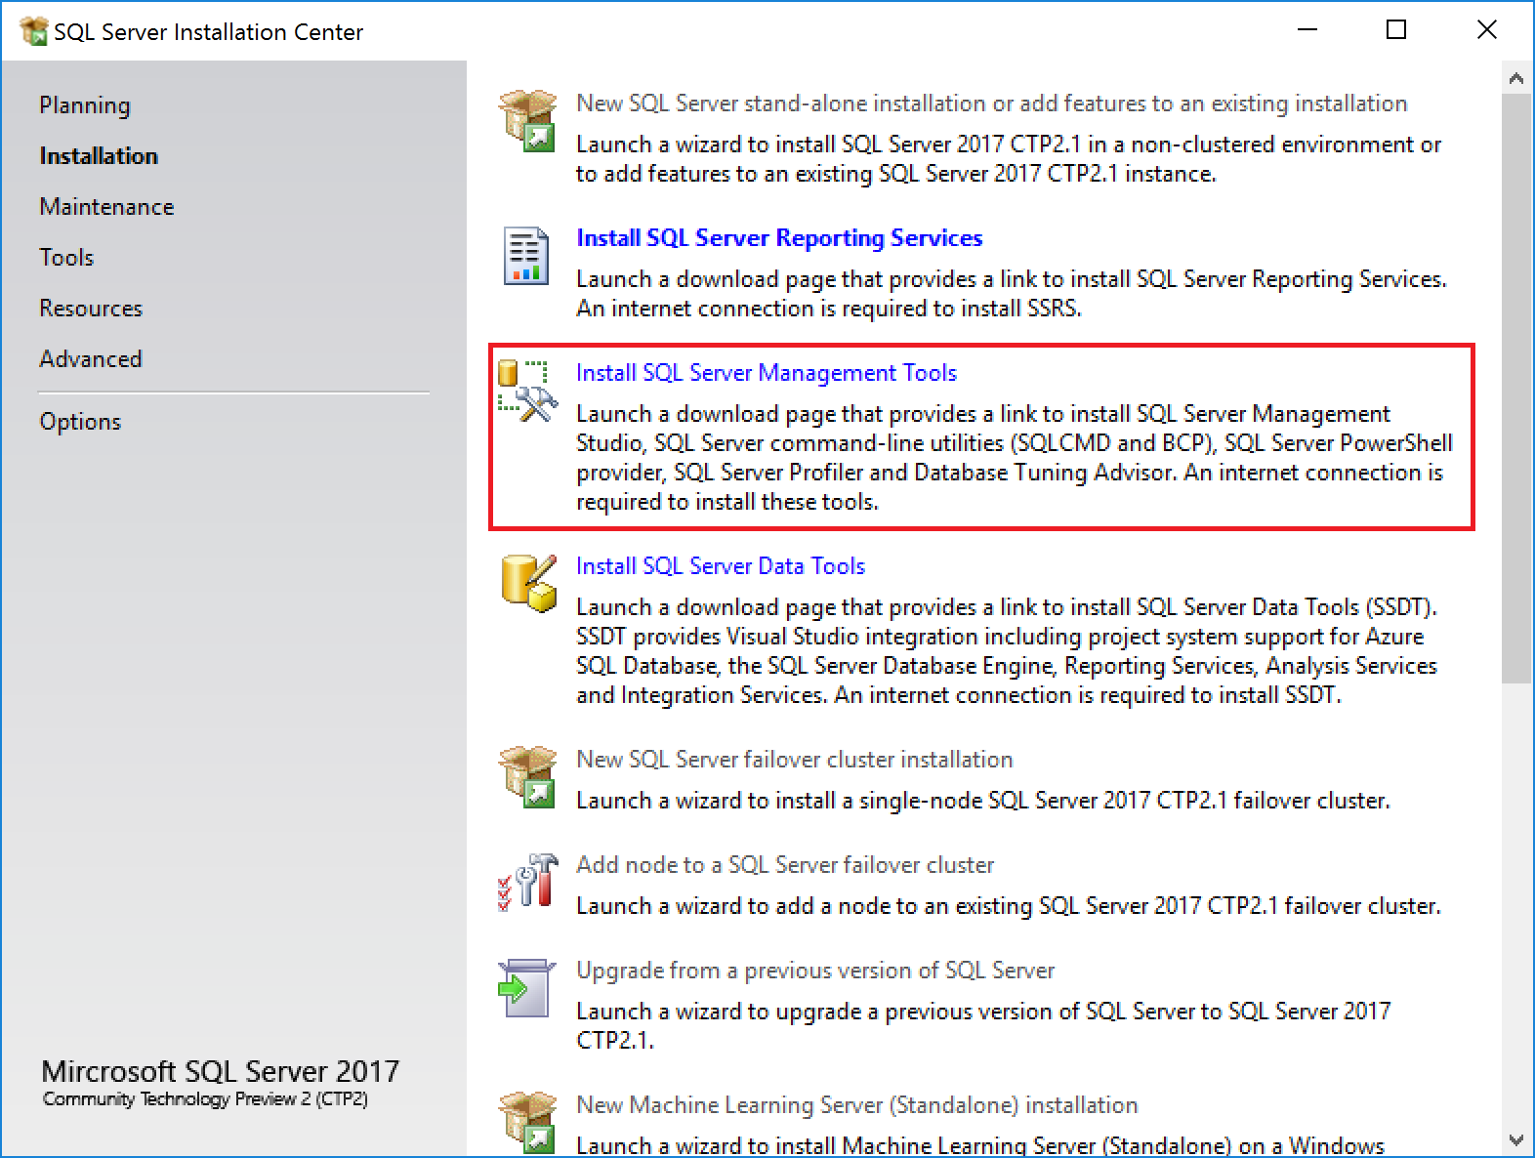
Task: Click Add node to a SQL Server failover cluster
Action: click(785, 865)
